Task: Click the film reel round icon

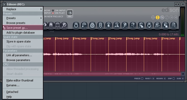Action: (153, 18)
